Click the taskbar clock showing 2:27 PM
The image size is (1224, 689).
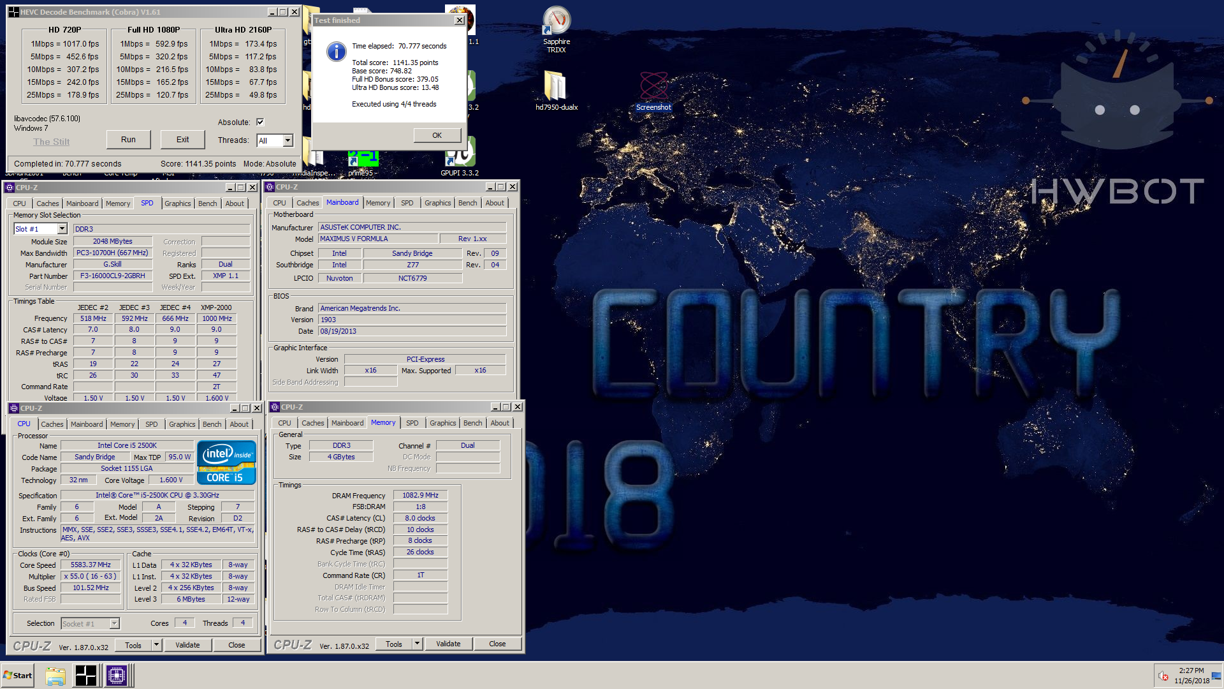tap(1191, 676)
